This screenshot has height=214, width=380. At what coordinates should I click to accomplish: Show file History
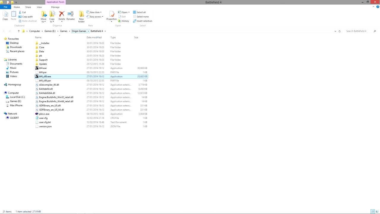pyautogui.click(x=123, y=21)
